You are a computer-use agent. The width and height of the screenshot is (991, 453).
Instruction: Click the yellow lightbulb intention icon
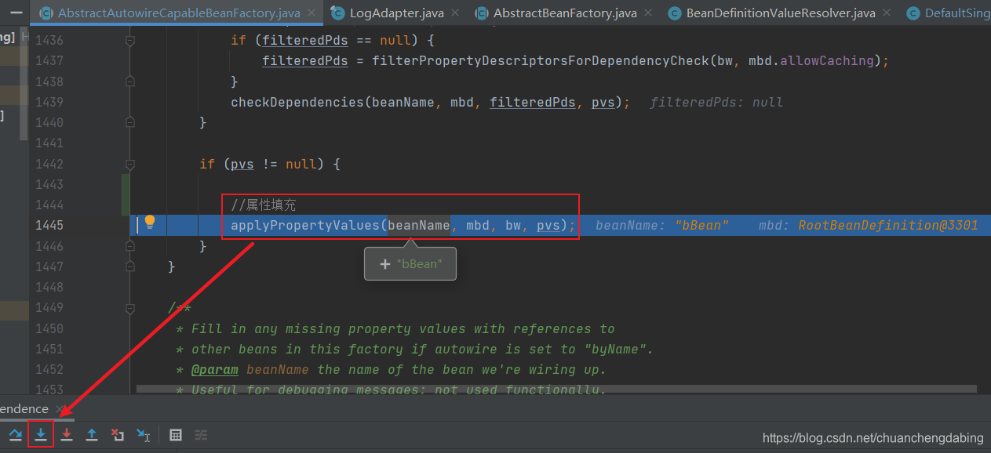coord(150,223)
